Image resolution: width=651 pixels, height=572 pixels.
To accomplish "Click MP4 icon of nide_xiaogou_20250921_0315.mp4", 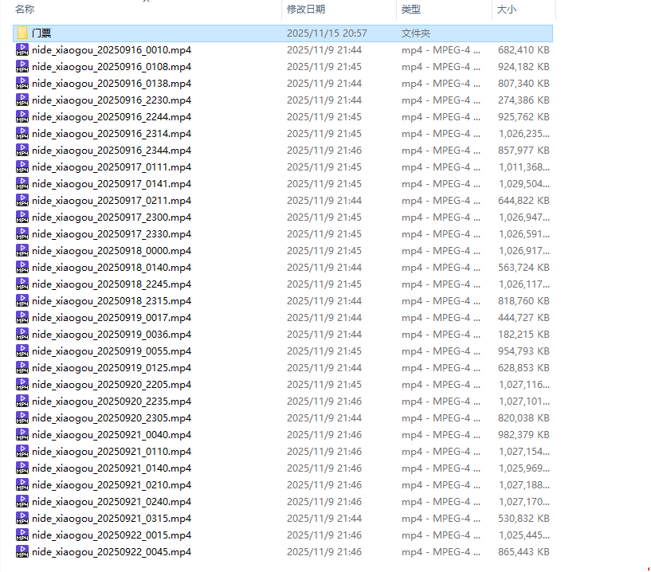I will (x=22, y=519).
